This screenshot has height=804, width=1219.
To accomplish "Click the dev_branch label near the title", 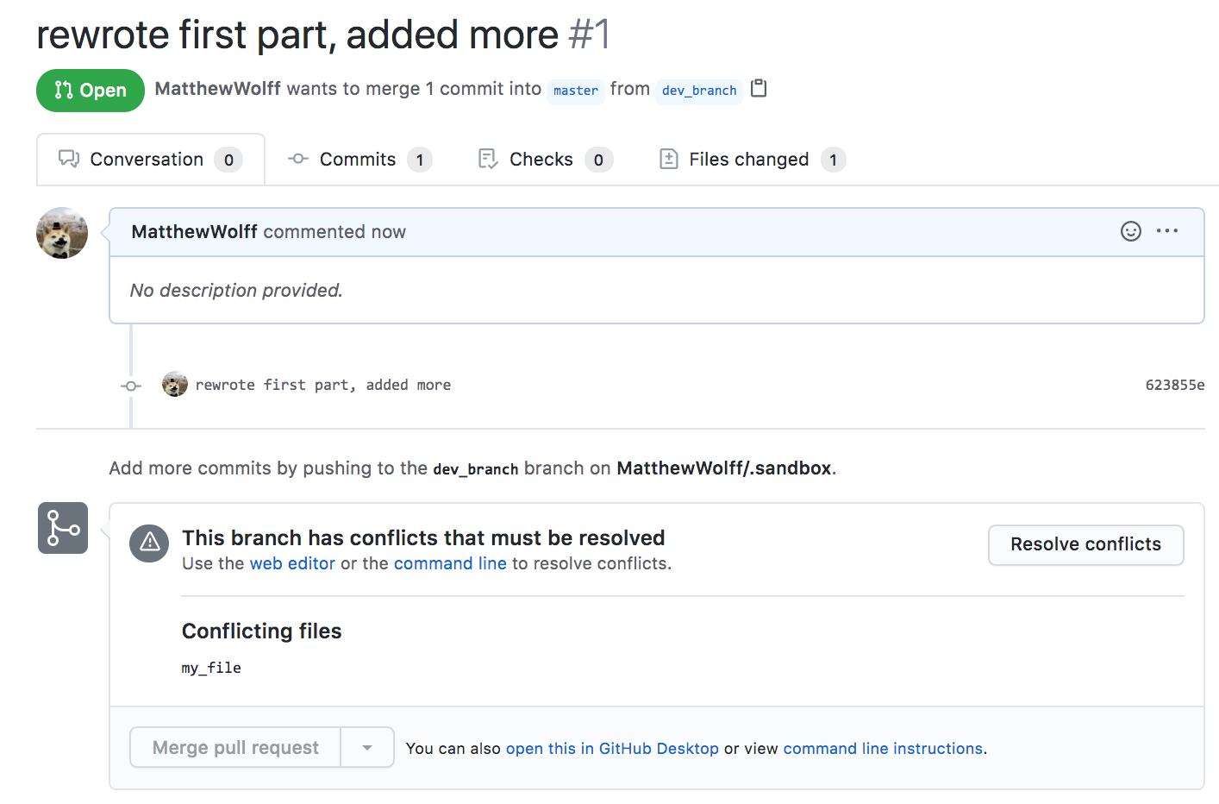I will (698, 91).
